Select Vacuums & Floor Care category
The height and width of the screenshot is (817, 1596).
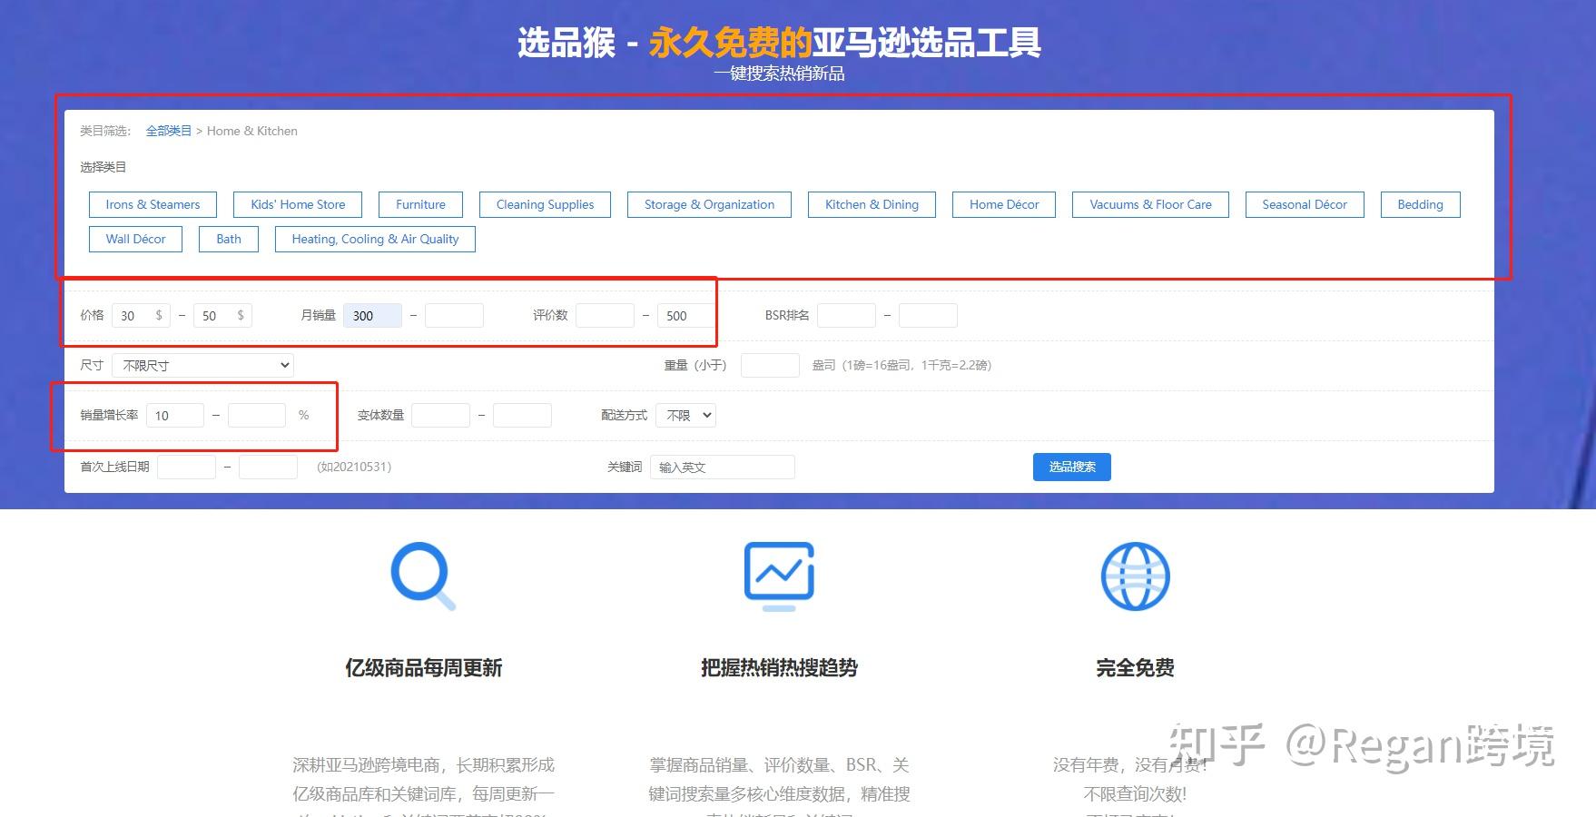point(1150,204)
